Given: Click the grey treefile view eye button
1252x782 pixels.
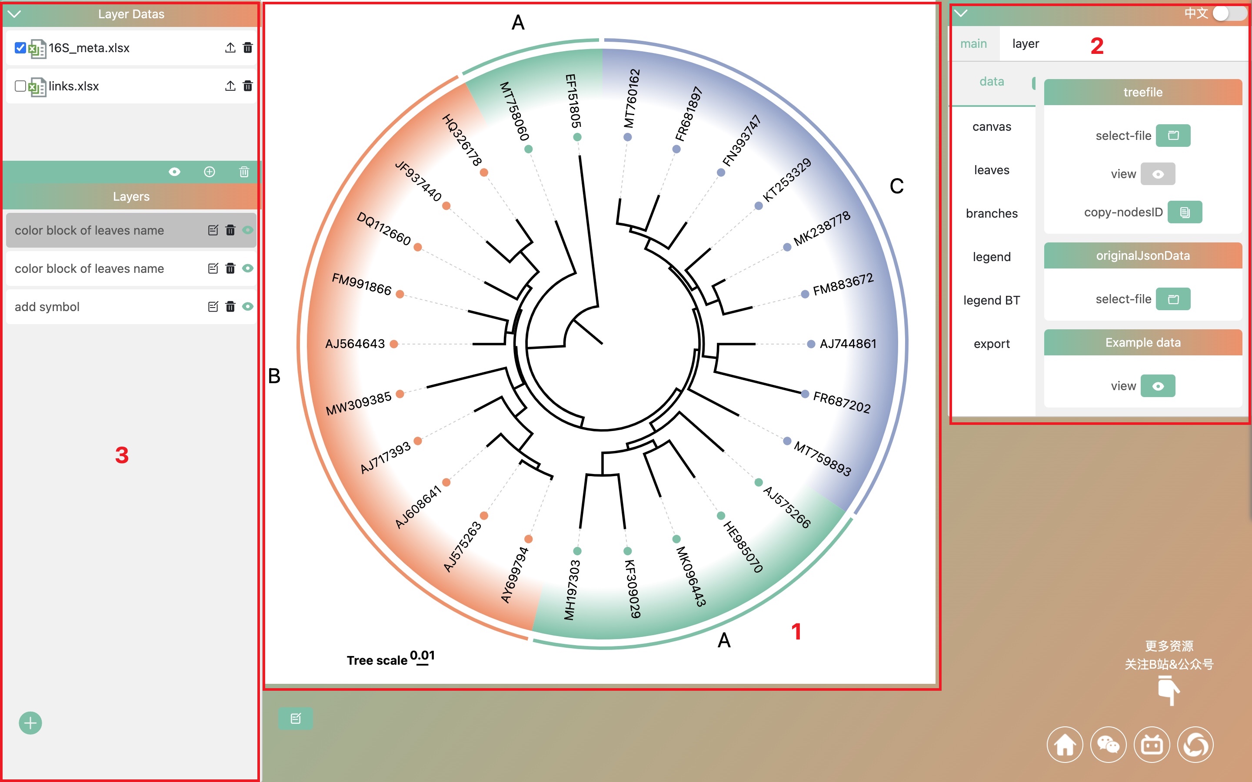Looking at the screenshot, I should coord(1158,174).
